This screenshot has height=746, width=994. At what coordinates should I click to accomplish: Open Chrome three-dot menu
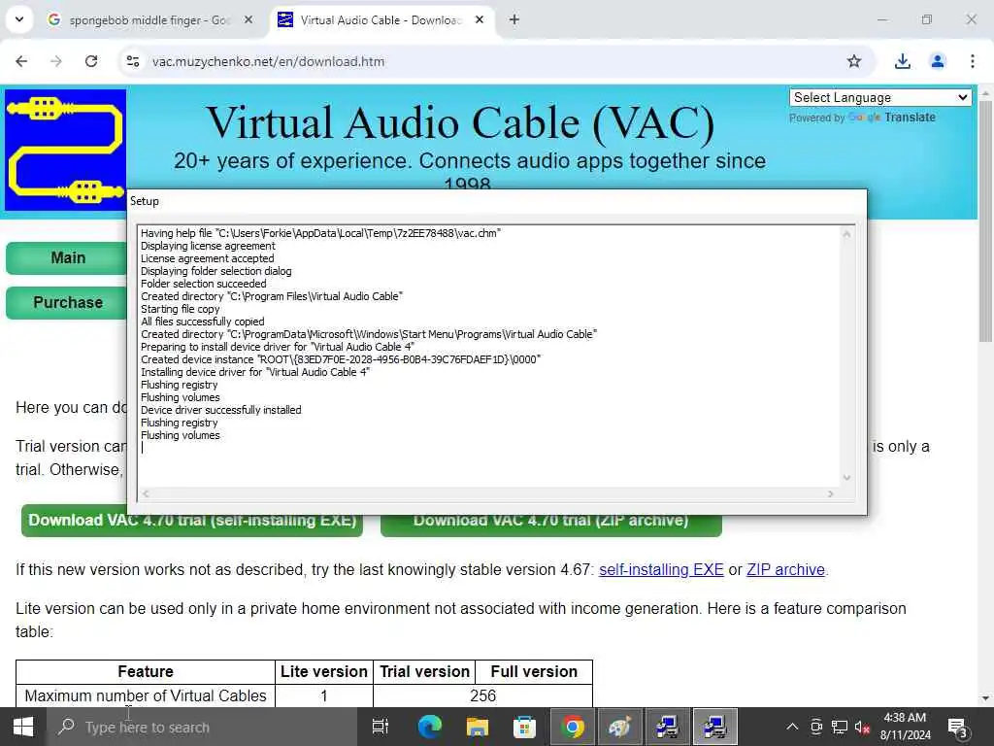973,61
